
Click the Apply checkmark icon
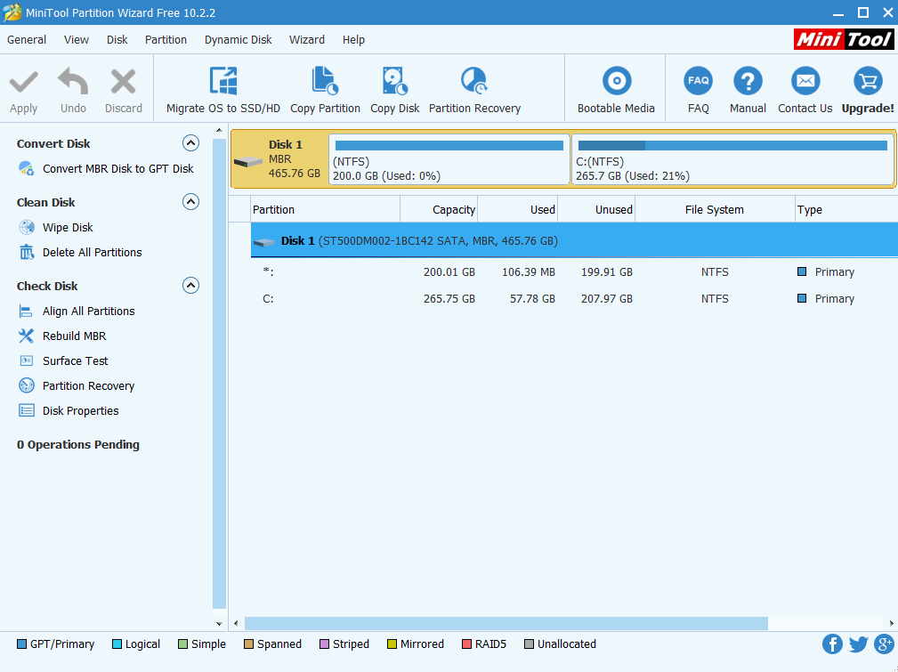coord(23,83)
